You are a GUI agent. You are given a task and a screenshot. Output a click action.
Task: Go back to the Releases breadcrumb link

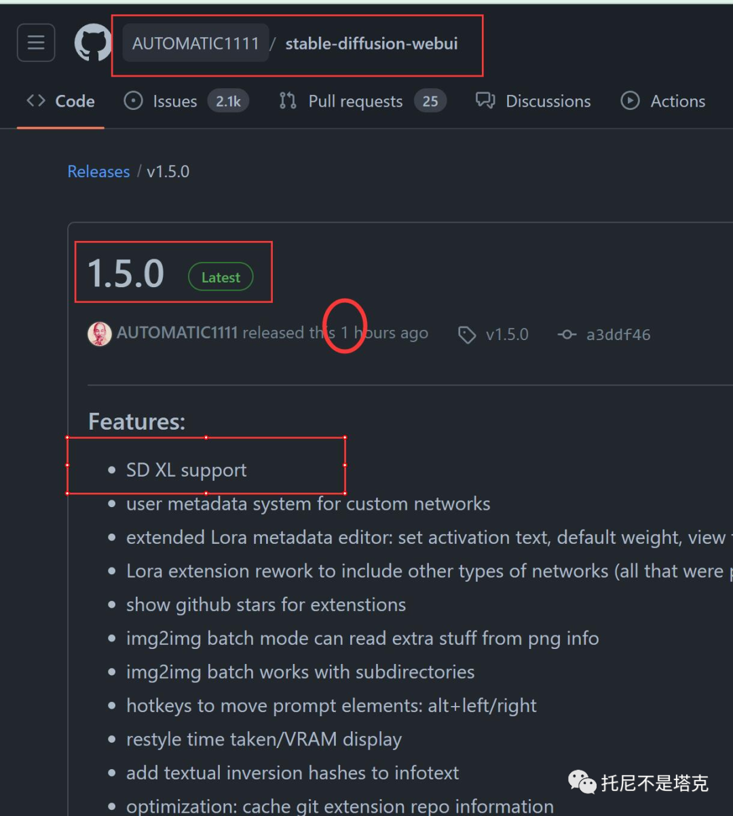[x=98, y=172]
